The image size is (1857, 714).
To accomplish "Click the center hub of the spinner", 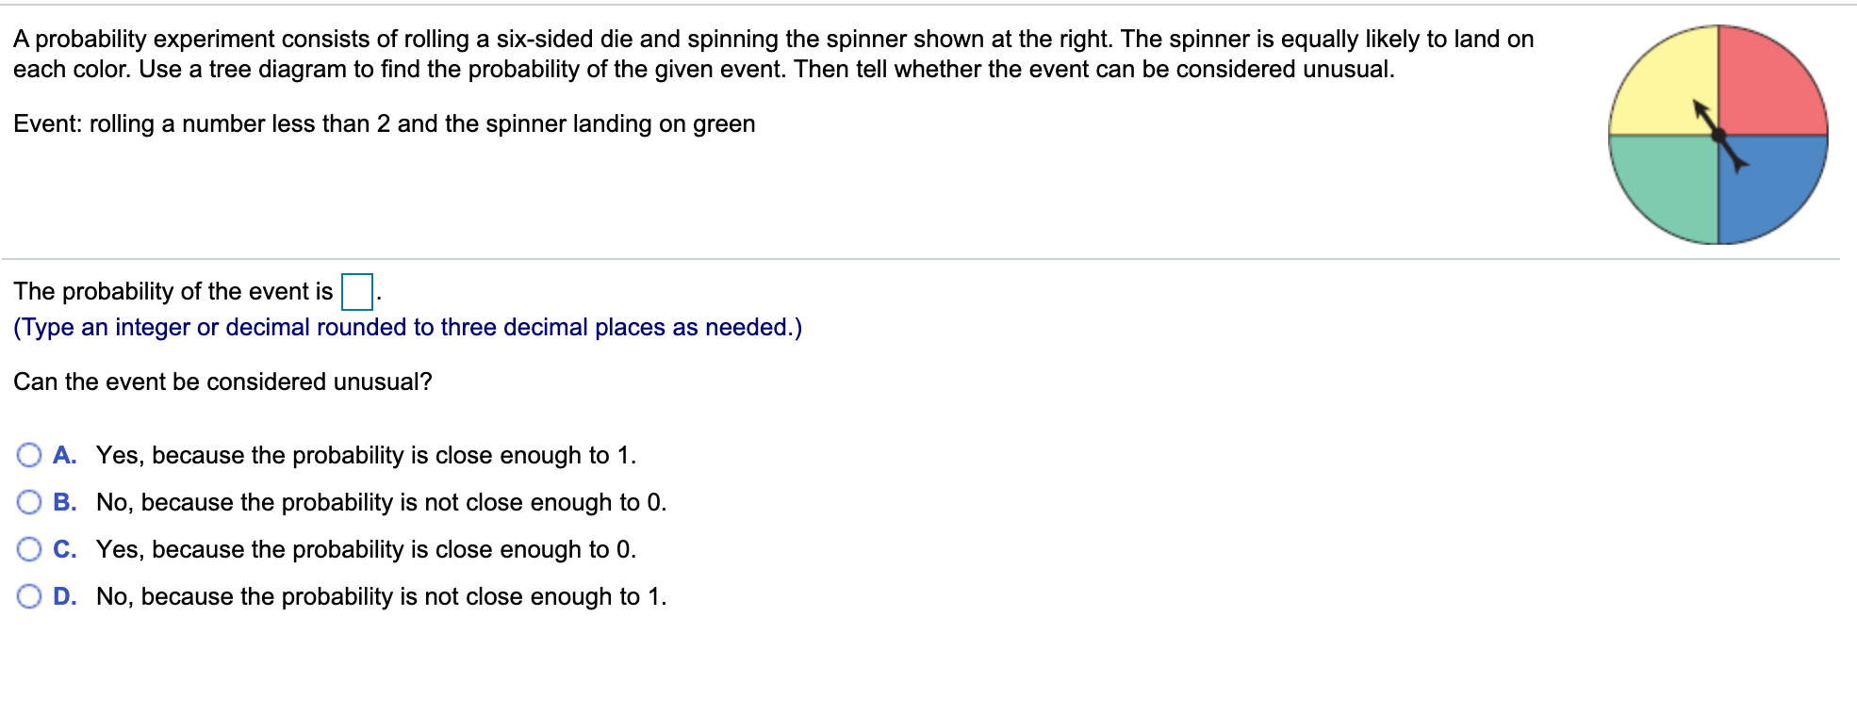I will (x=1717, y=135).
